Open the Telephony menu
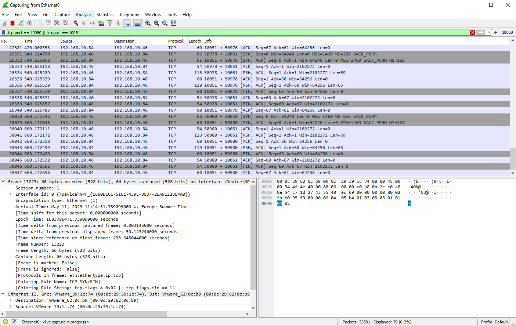The image size is (516, 326). (x=129, y=15)
